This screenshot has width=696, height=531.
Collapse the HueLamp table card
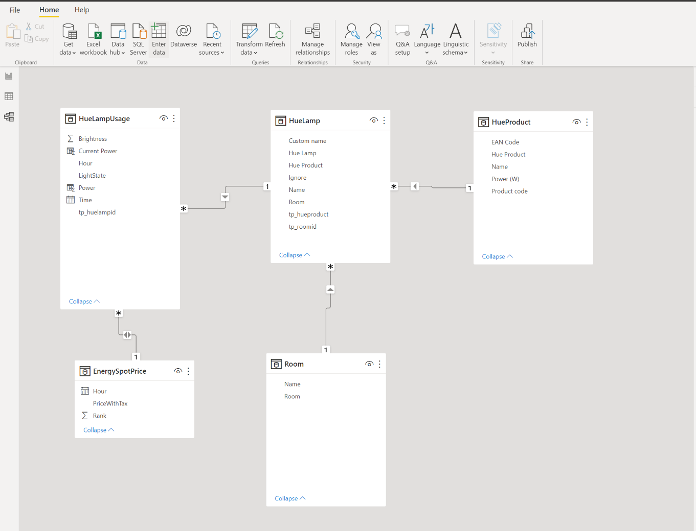(294, 255)
